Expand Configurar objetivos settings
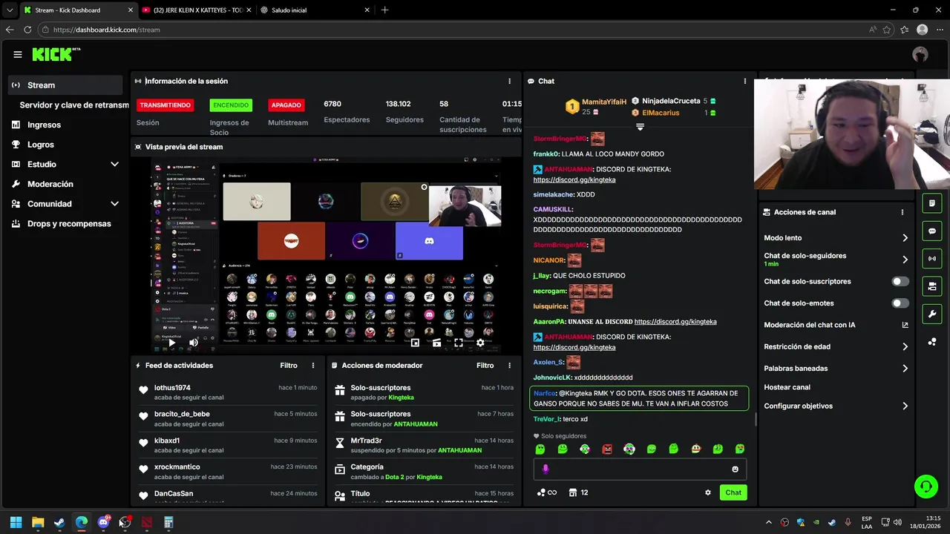The height and width of the screenshot is (534, 950). (x=905, y=406)
